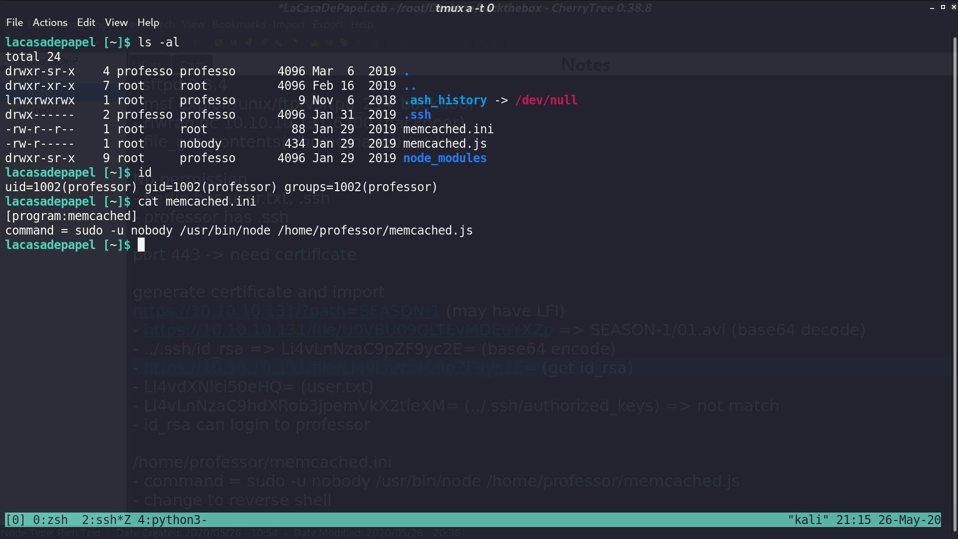Image resolution: width=958 pixels, height=539 pixels.
Task: Click the uid=1002(professor) output text
Action: 71,187
